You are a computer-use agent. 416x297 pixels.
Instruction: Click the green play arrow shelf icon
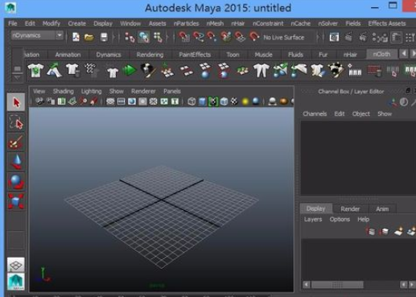coord(129,71)
